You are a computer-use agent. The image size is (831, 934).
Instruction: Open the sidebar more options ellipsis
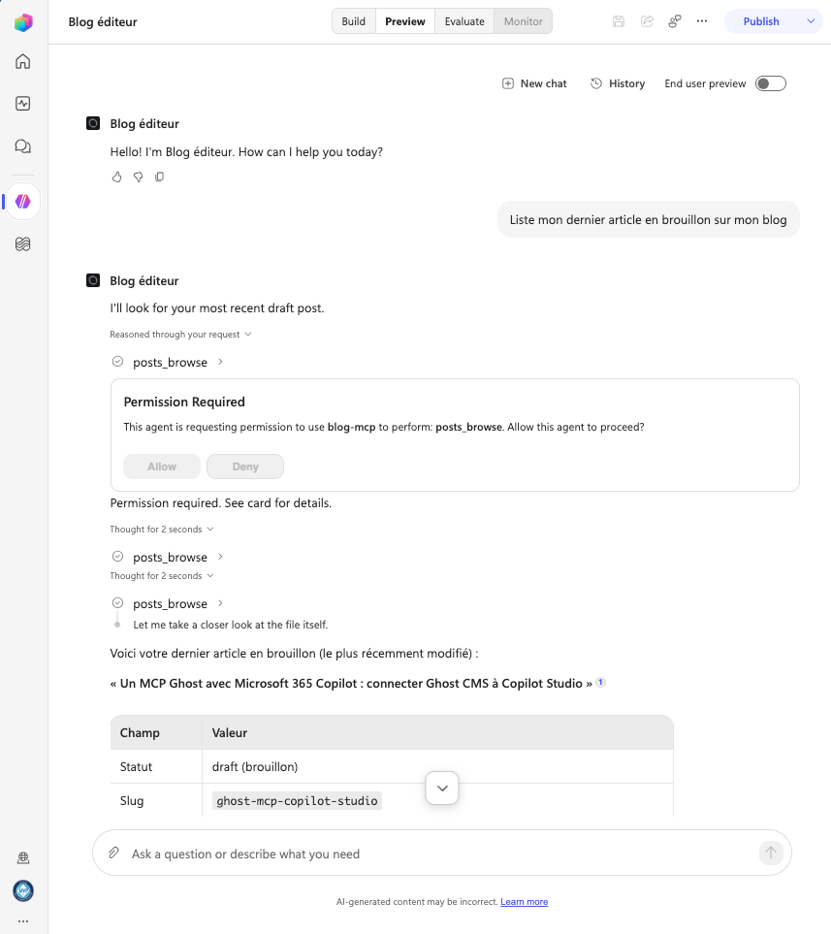(23, 921)
